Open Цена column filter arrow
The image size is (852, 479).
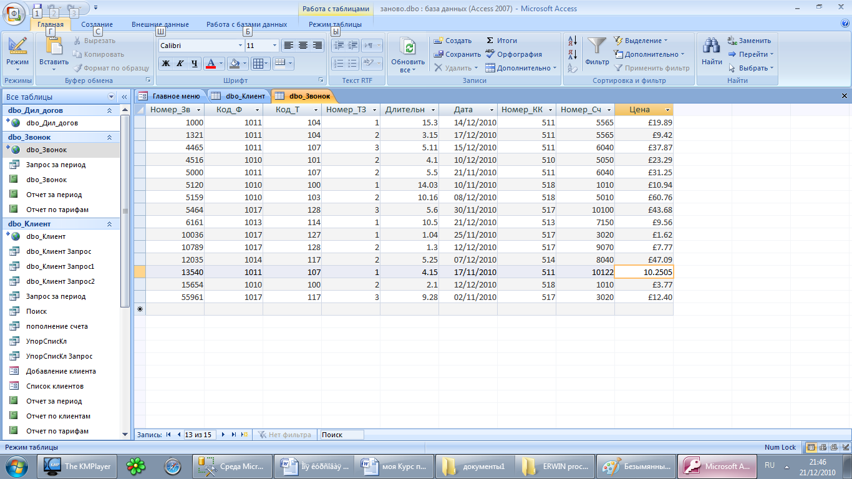click(x=667, y=110)
